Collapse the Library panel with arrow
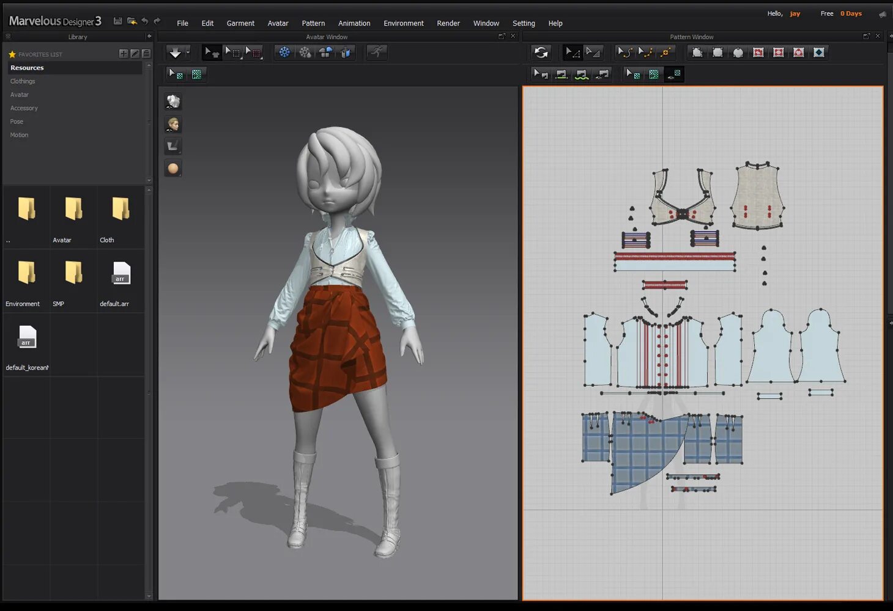This screenshot has width=893, height=611. coord(149,37)
